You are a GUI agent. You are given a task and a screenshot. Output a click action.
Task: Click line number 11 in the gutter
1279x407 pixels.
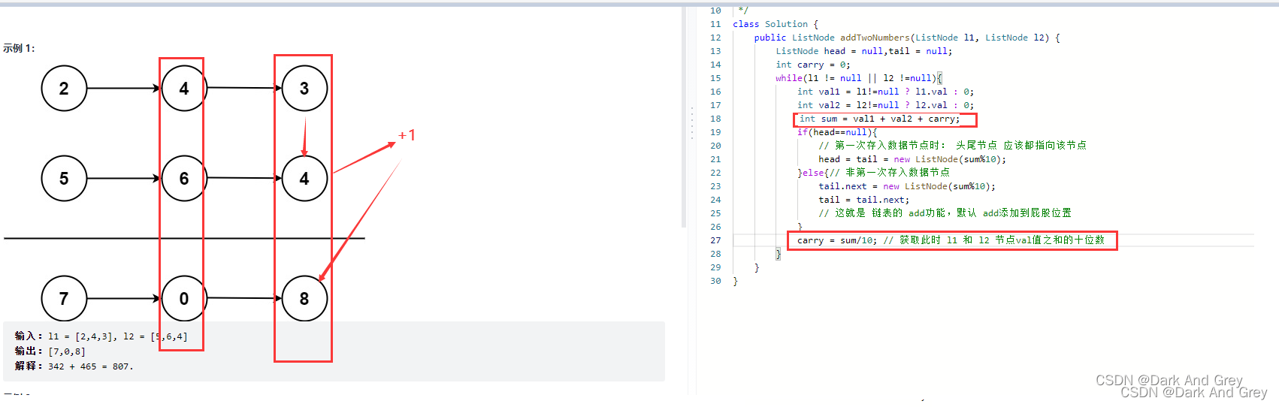click(715, 24)
